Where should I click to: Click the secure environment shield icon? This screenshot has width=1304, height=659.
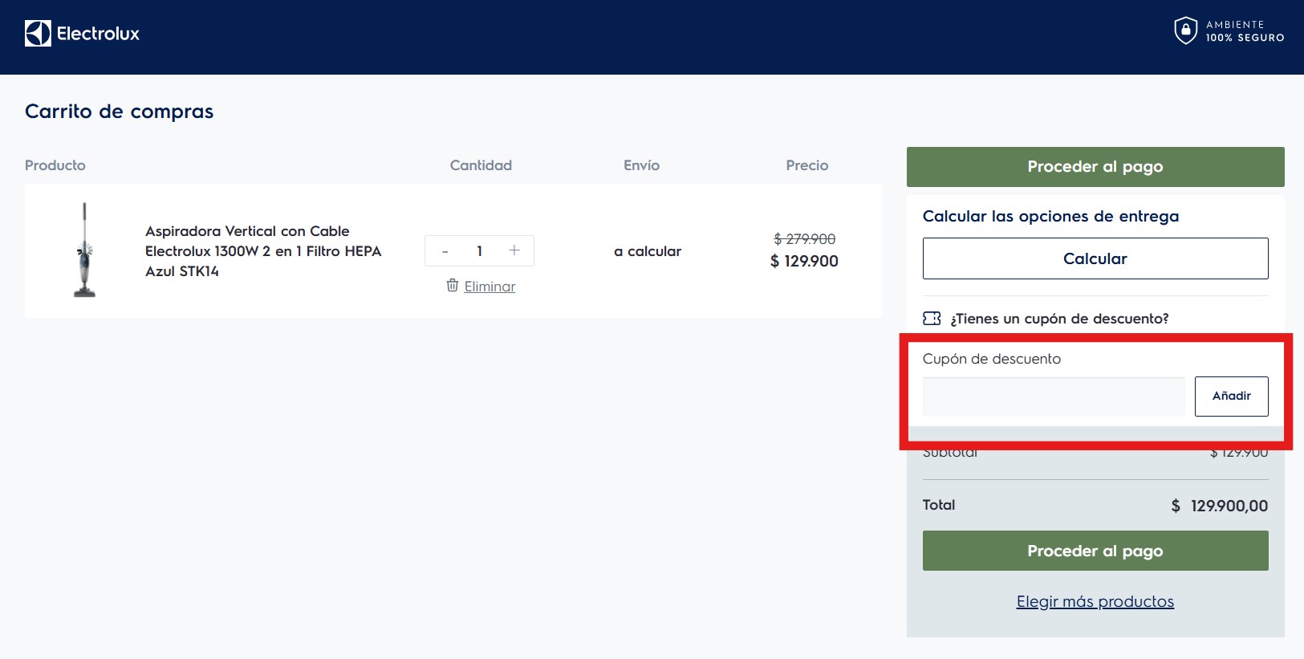coord(1185,31)
